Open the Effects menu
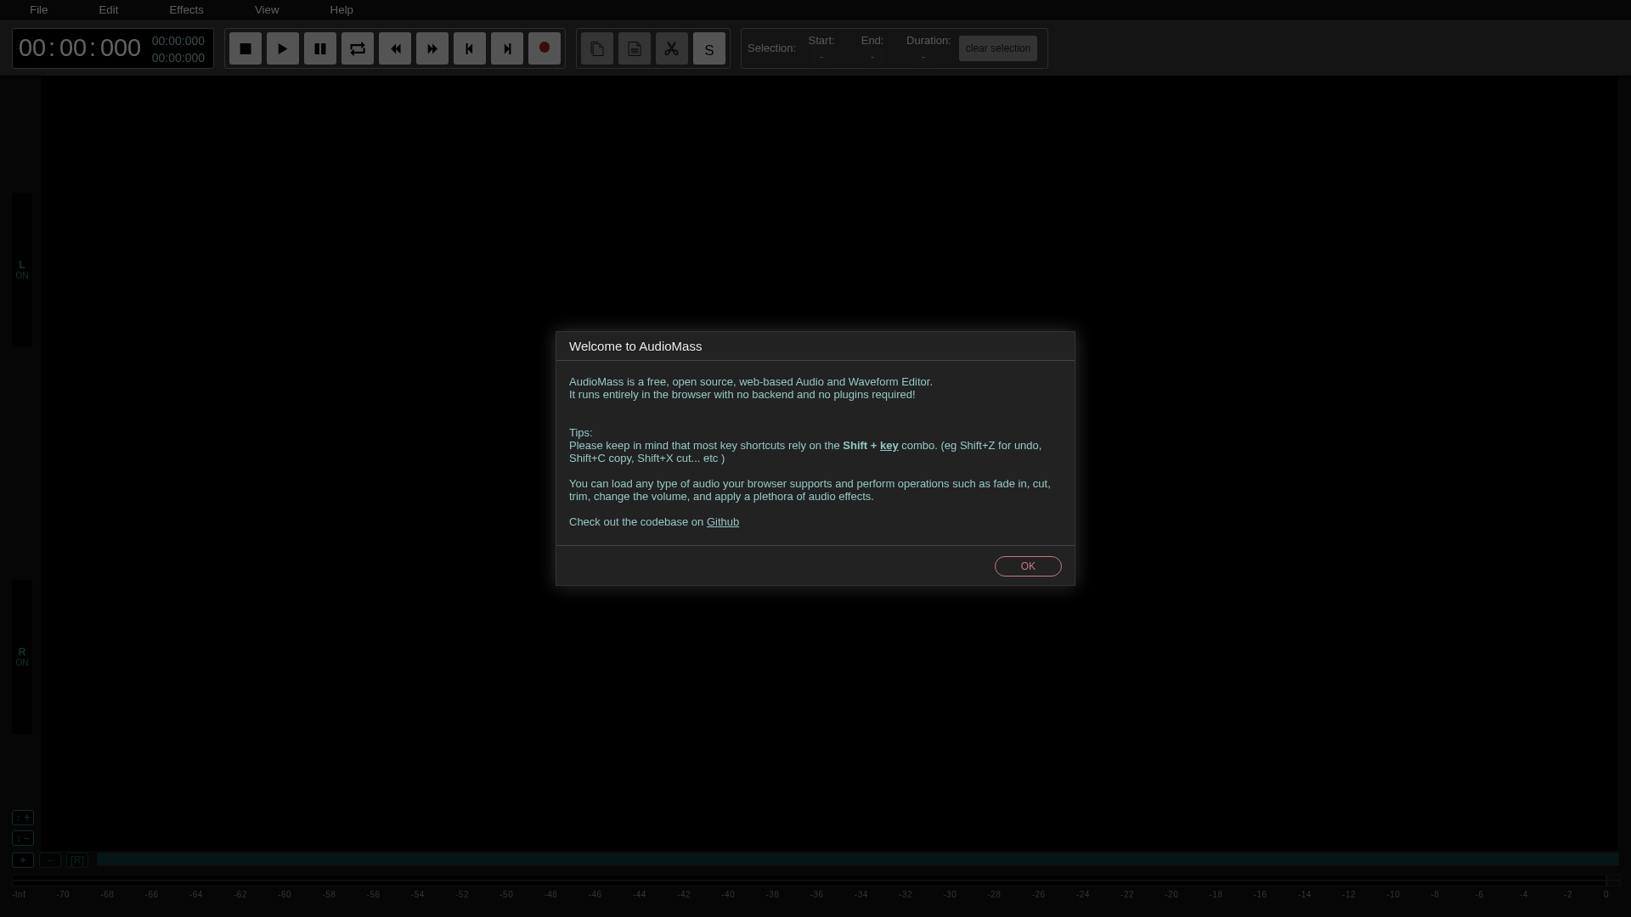Viewport: 1631px width, 917px height. click(x=186, y=9)
